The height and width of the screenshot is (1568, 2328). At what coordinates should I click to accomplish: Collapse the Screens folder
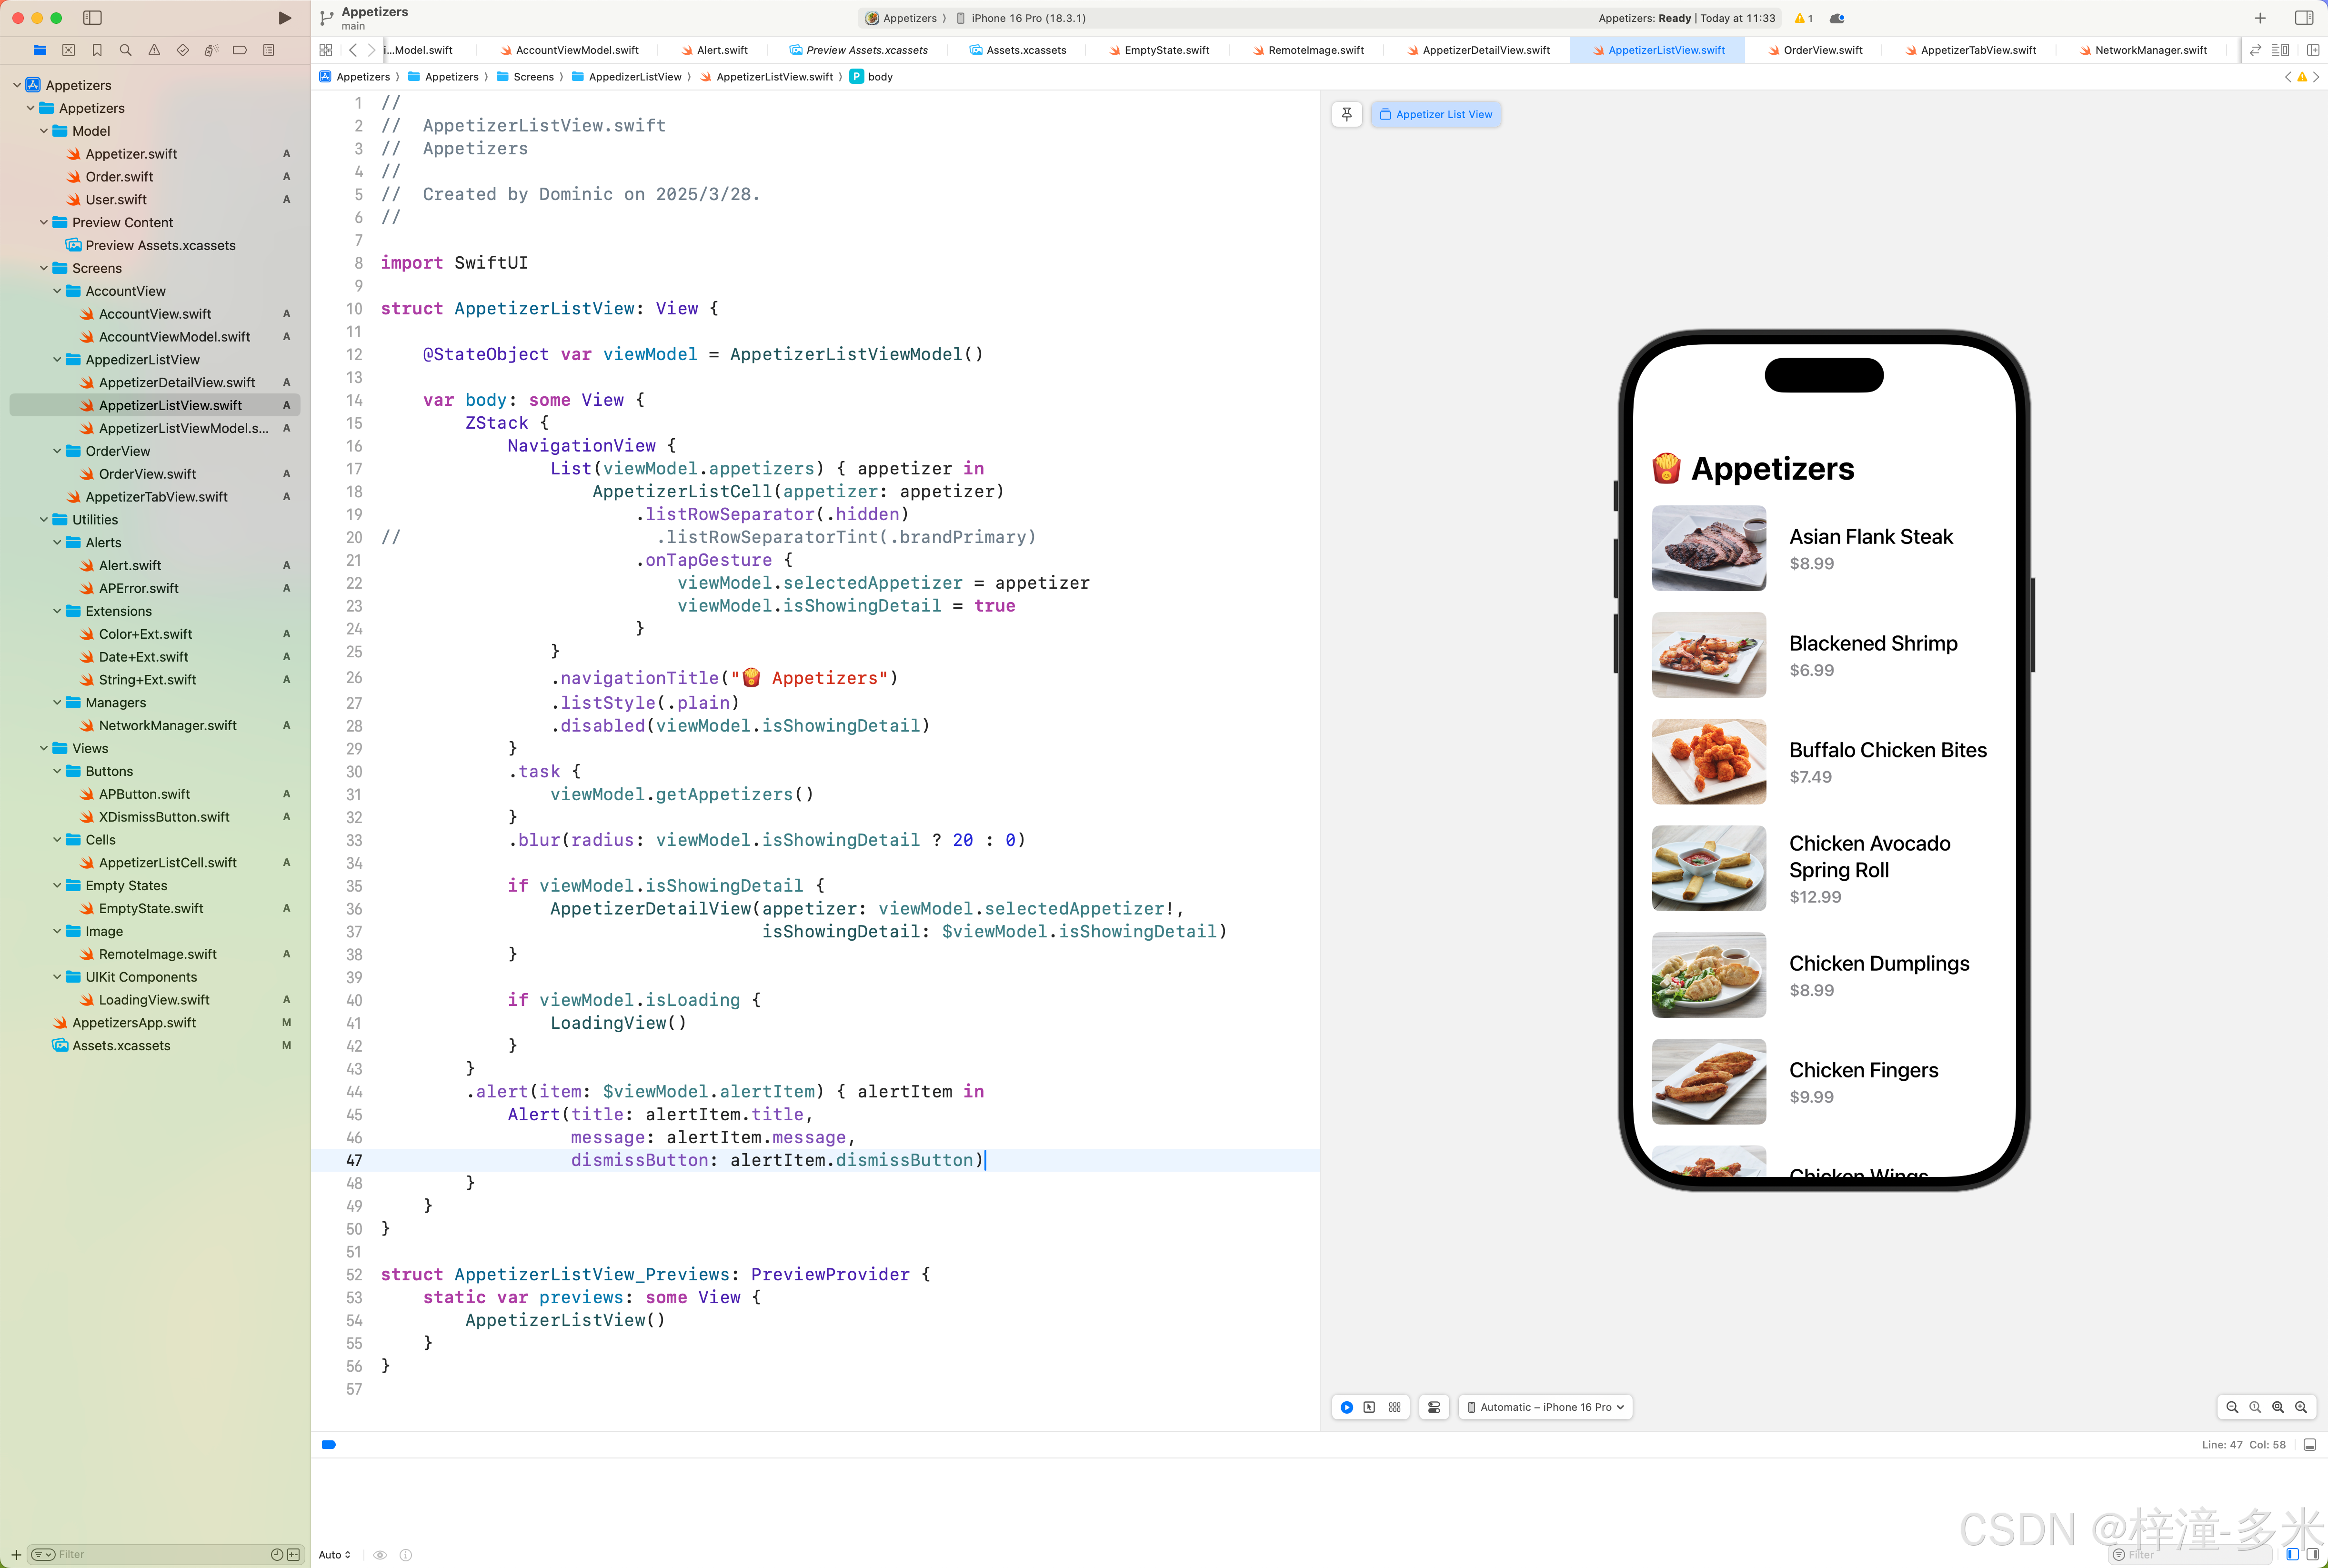click(x=44, y=268)
